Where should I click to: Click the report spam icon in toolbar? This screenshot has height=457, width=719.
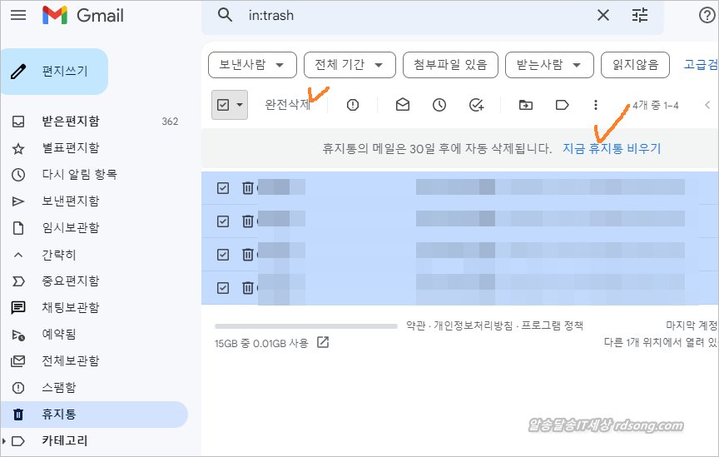[353, 105]
